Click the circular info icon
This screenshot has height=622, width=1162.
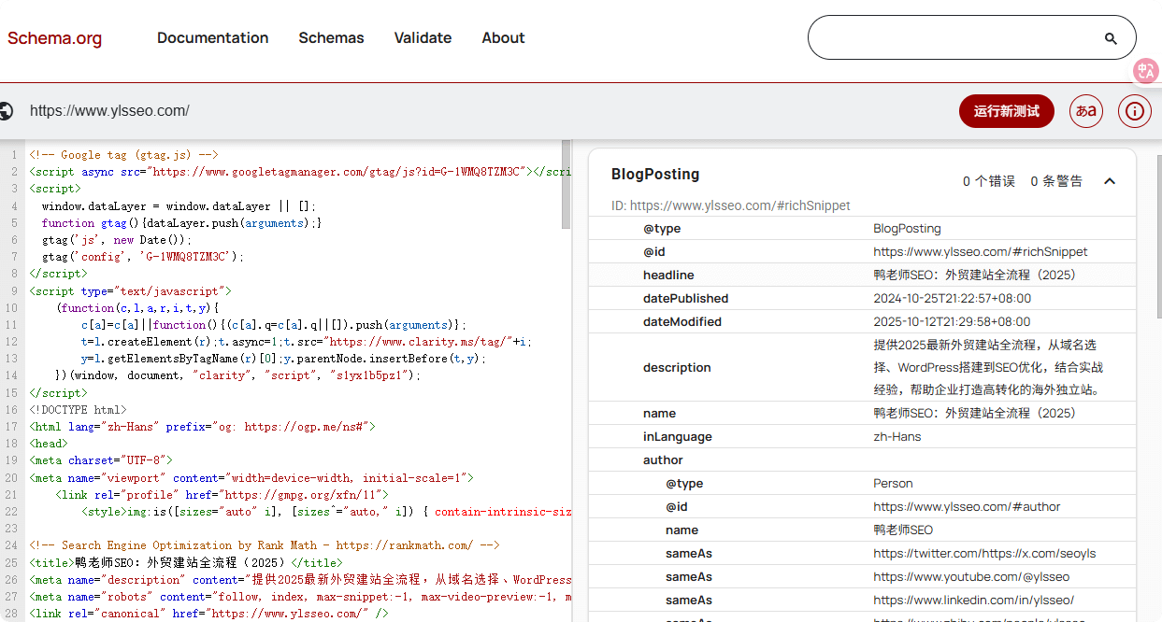click(1134, 111)
